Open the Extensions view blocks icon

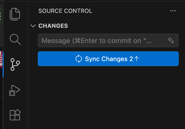(x=15, y=115)
